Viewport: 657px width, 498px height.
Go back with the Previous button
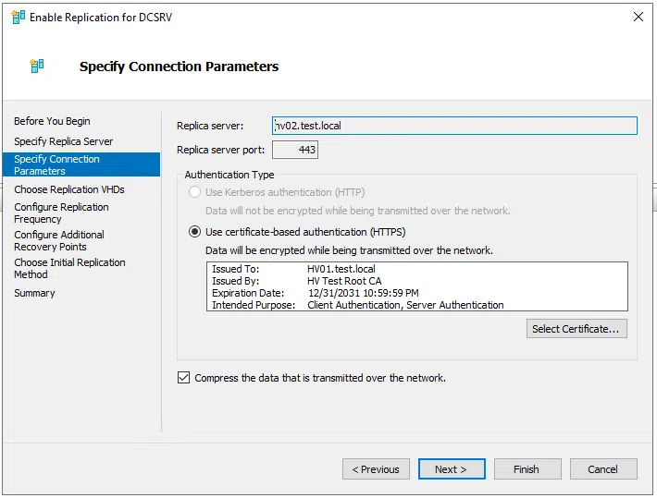(376, 469)
